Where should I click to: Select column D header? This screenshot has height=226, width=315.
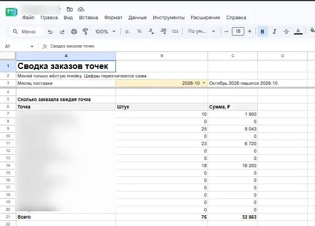point(282,56)
